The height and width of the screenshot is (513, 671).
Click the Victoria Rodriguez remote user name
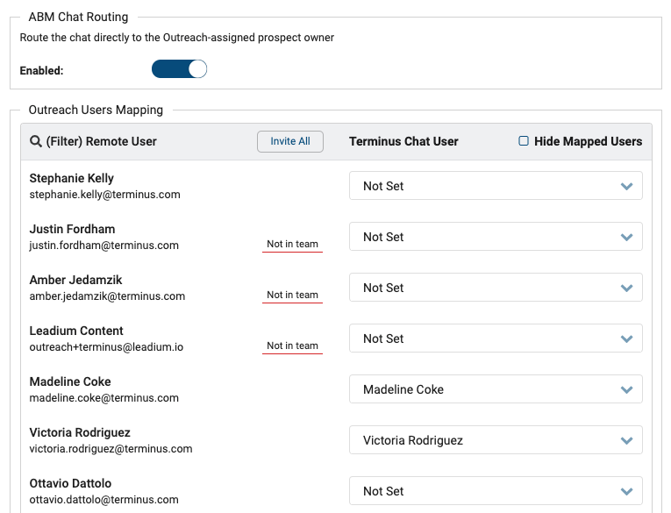80,432
